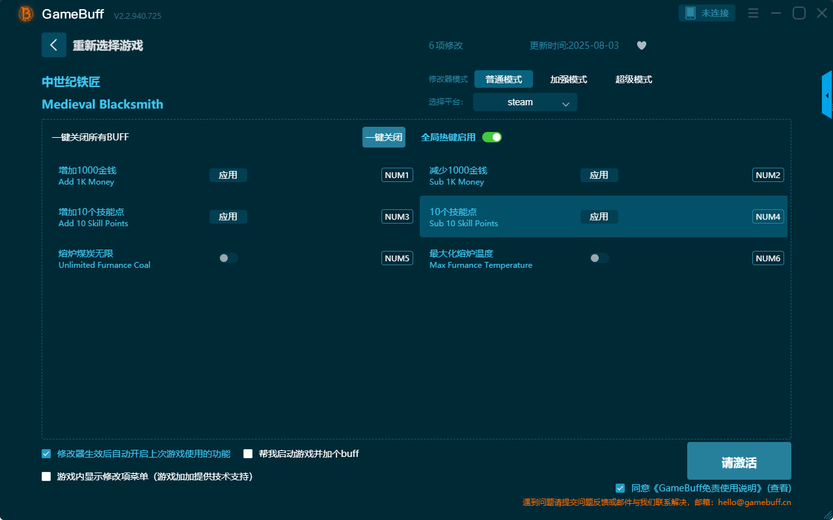Viewport: 833px width, 520px height.
Task: Click the 修改器模式 label
Action: pyautogui.click(x=448, y=79)
